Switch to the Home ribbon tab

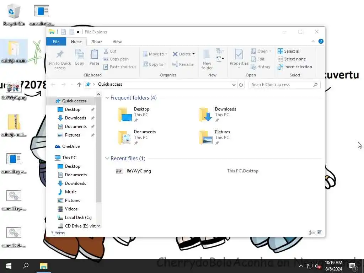pos(76,42)
